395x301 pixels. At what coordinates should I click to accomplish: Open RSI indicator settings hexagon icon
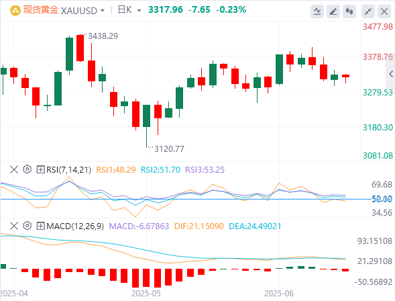[x=27, y=169]
